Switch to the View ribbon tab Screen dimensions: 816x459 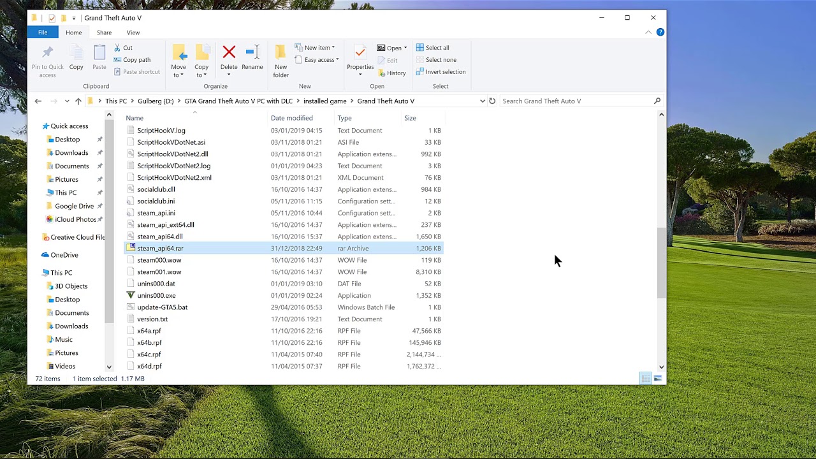point(133,33)
